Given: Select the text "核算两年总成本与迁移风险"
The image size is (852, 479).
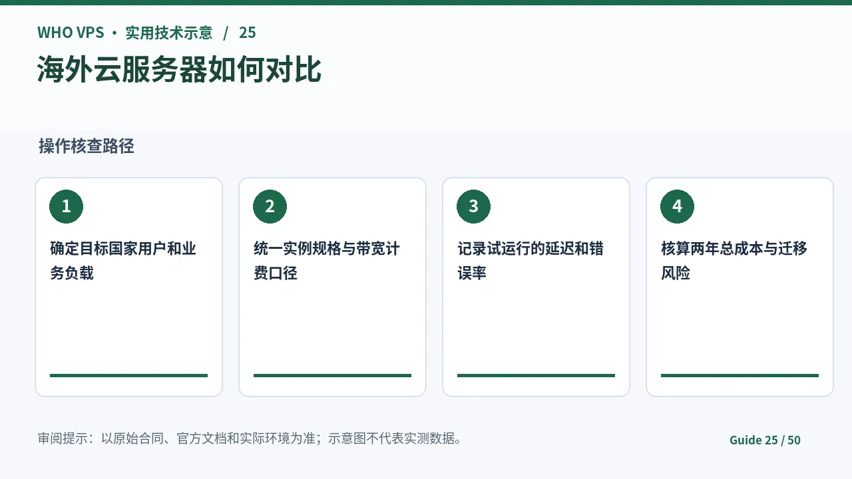Looking at the screenshot, I should [734, 261].
